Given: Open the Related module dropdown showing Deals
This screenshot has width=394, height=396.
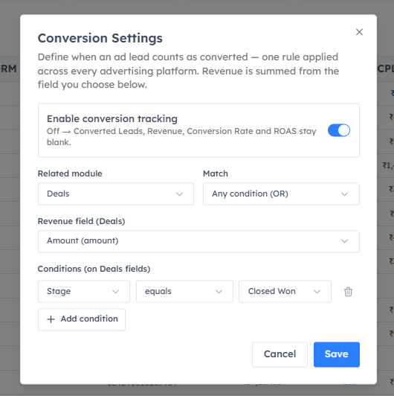Looking at the screenshot, I should pos(116,194).
